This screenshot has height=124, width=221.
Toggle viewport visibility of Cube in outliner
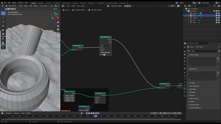click(217, 15)
